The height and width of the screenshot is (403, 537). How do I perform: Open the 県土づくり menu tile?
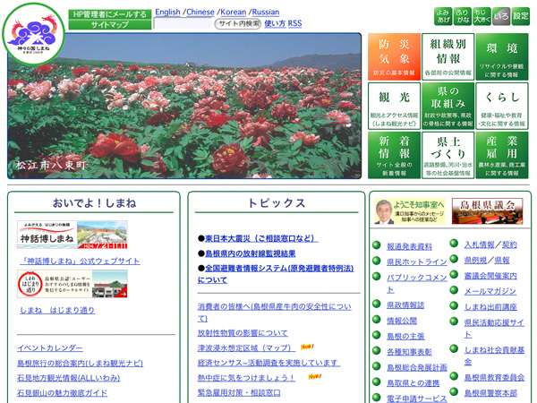[x=448, y=155]
